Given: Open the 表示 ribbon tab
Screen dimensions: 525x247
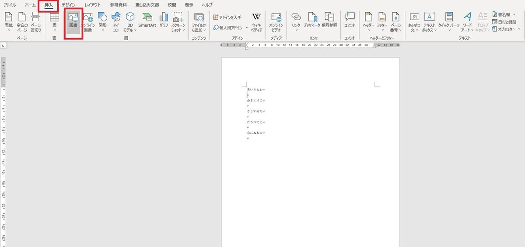Looking at the screenshot, I should click(189, 5).
